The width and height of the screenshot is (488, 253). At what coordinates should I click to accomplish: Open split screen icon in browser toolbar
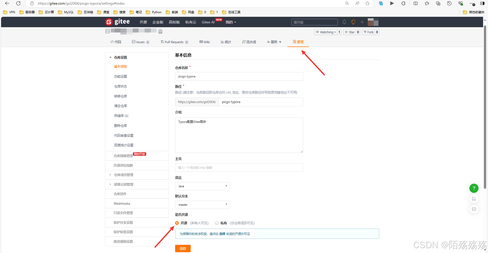pyautogui.click(x=416, y=3)
